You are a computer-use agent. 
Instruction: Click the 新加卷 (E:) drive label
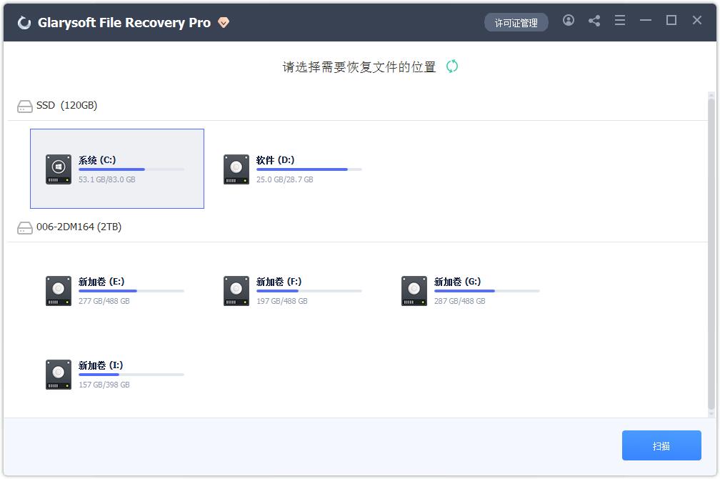click(101, 282)
